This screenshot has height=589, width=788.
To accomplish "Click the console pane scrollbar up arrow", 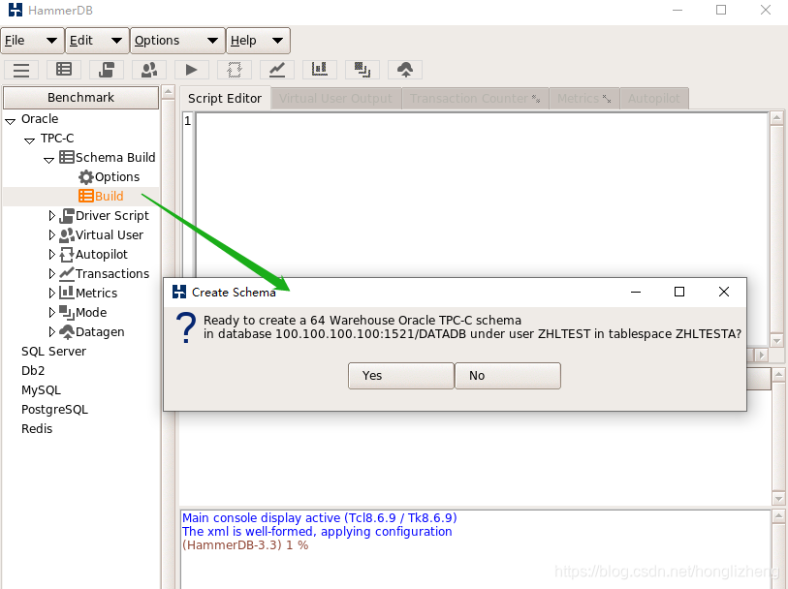I will 778,515.
